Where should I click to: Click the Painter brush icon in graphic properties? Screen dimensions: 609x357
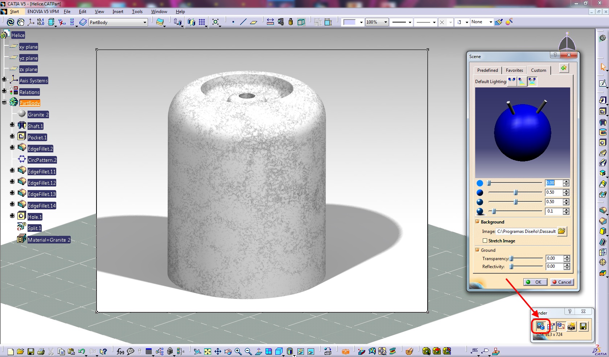click(498, 22)
